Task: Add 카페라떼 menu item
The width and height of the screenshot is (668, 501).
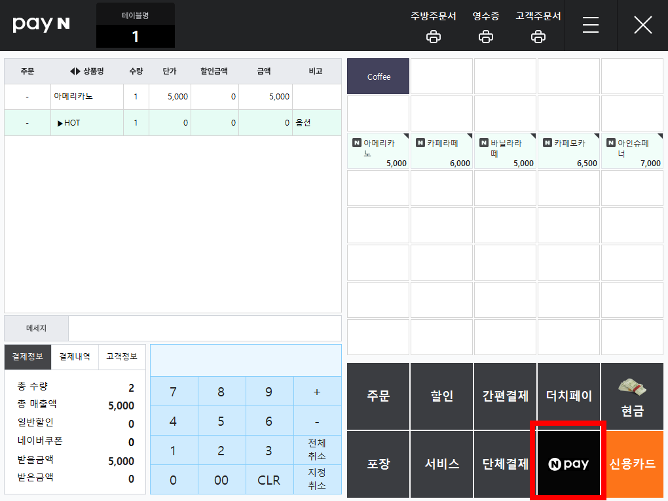Action: (441, 151)
